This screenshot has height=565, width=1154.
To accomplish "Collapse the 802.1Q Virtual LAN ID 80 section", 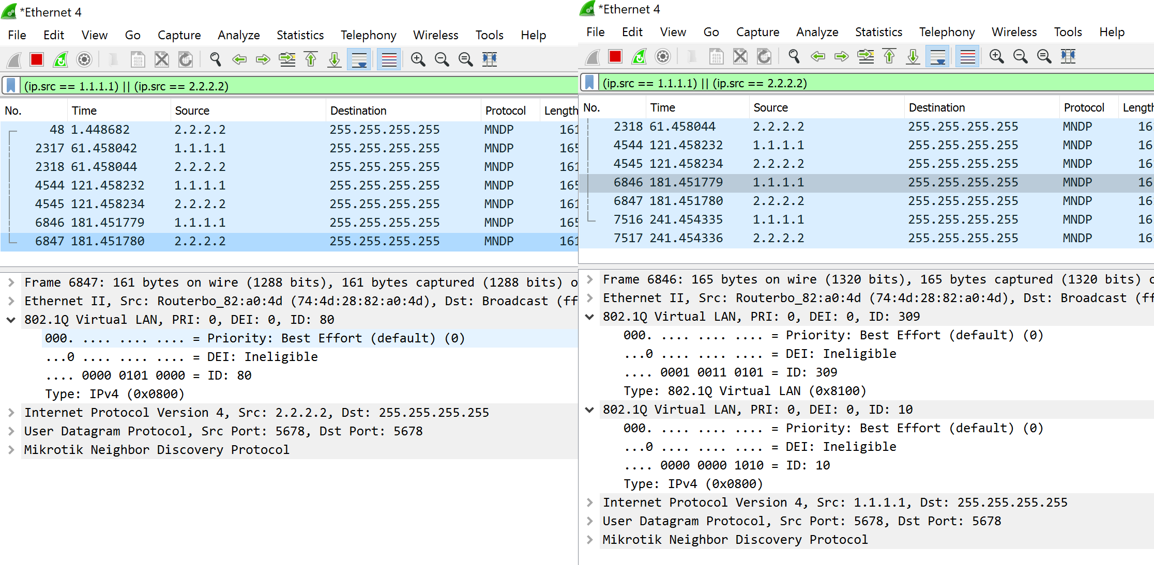I will coord(11,320).
